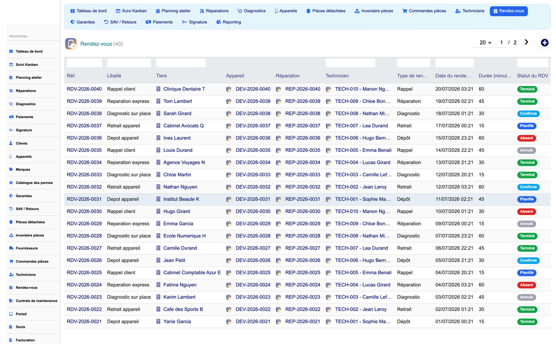Click the Paiements icon in sidebar
Viewport: 556px width, 344px height.
11,117
